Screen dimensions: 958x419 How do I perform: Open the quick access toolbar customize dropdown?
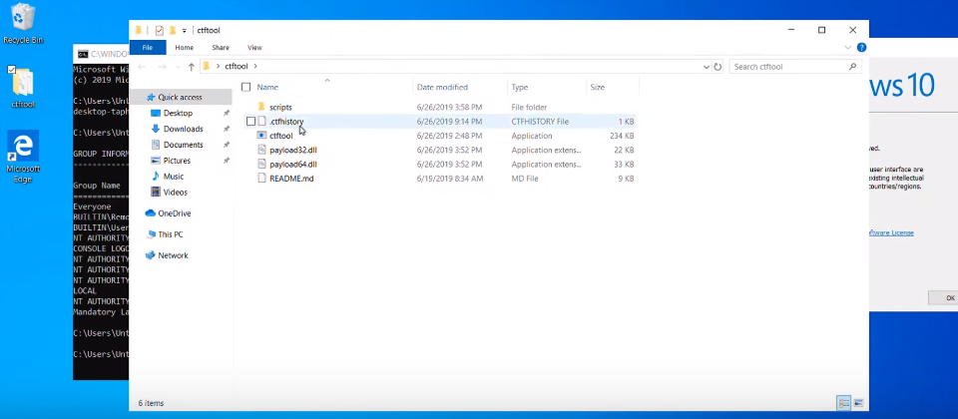point(184,31)
